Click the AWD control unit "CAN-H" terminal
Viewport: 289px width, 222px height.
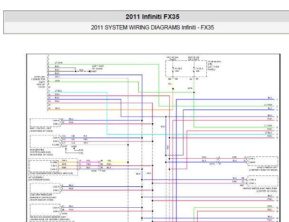56,120
